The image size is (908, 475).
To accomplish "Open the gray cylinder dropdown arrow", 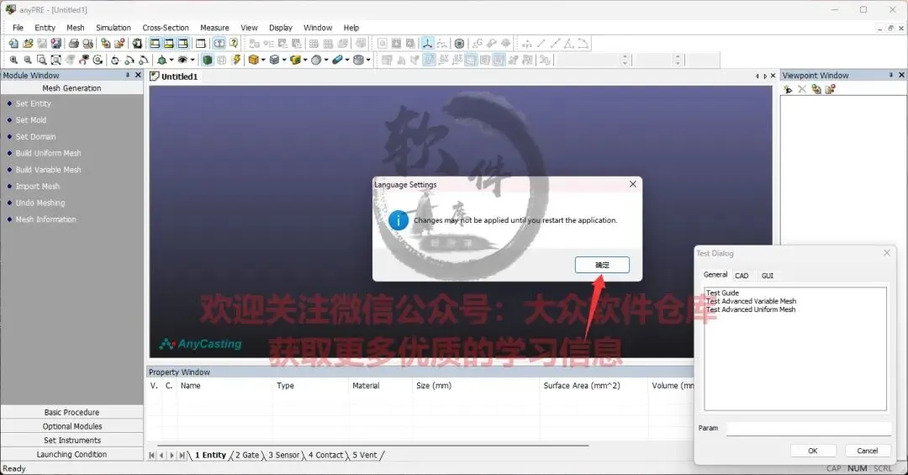I will pyautogui.click(x=368, y=60).
